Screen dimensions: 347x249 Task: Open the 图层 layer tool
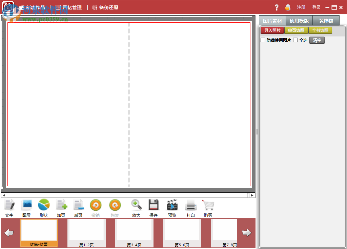click(x=26, y=208)
